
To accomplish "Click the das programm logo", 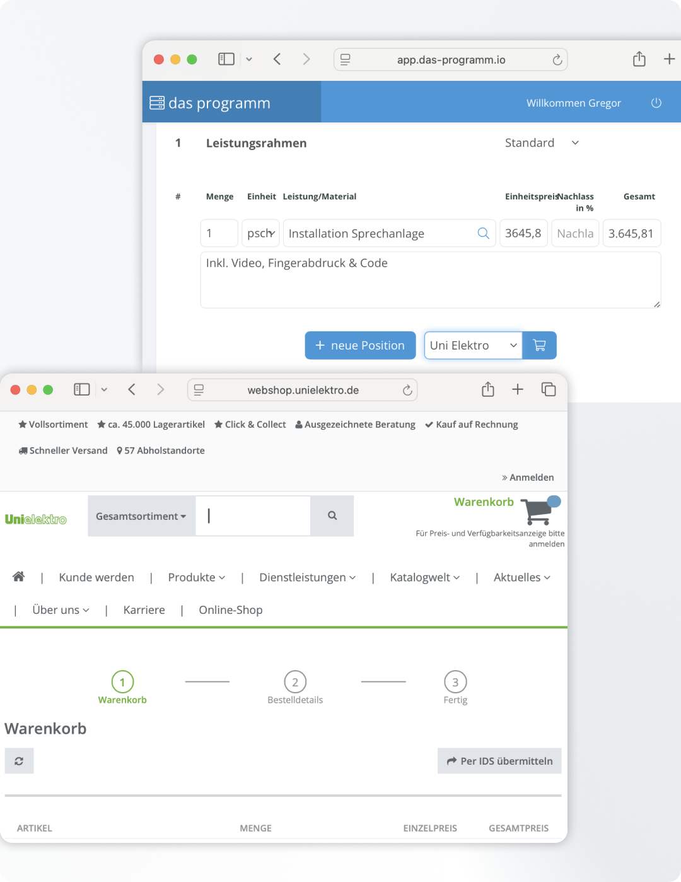I will pos(210,103).
